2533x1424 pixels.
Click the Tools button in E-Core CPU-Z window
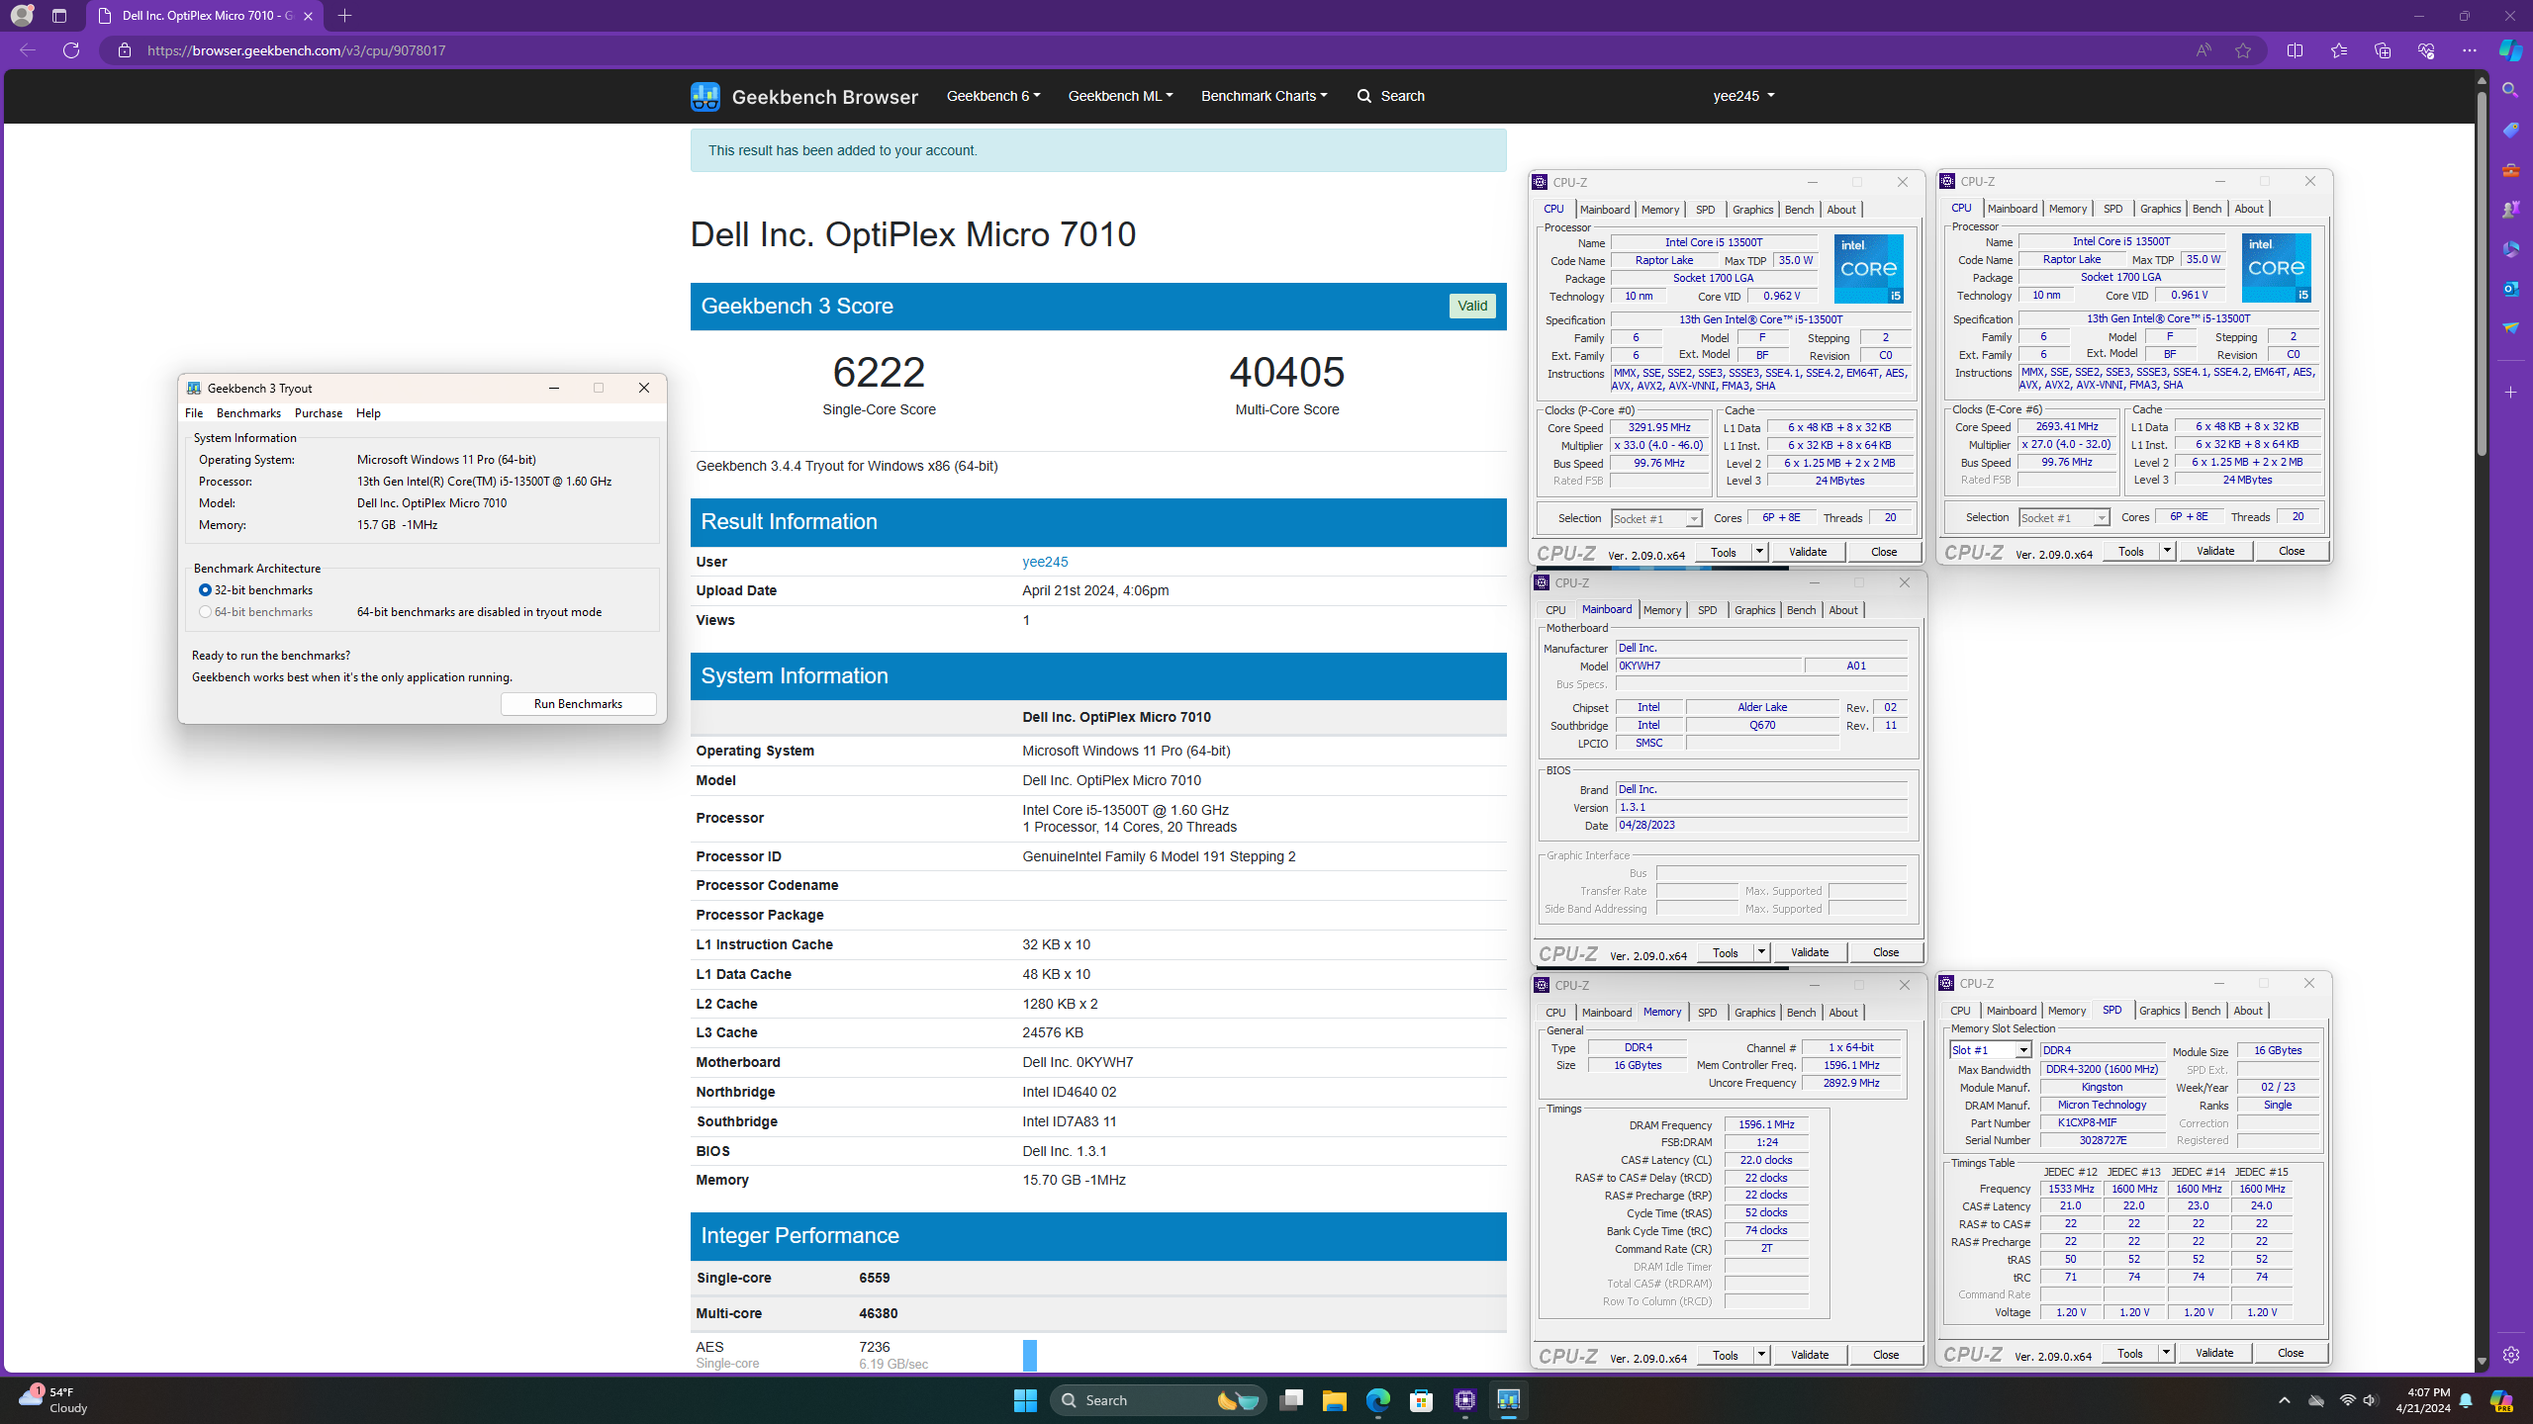point(2131,551)
